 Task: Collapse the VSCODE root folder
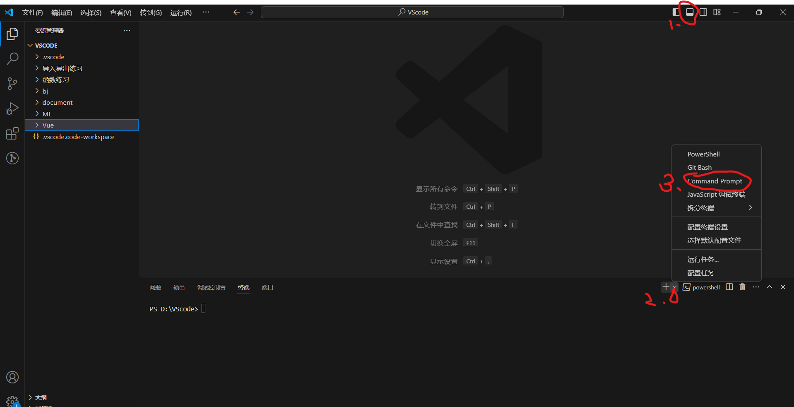coord(82,46)
